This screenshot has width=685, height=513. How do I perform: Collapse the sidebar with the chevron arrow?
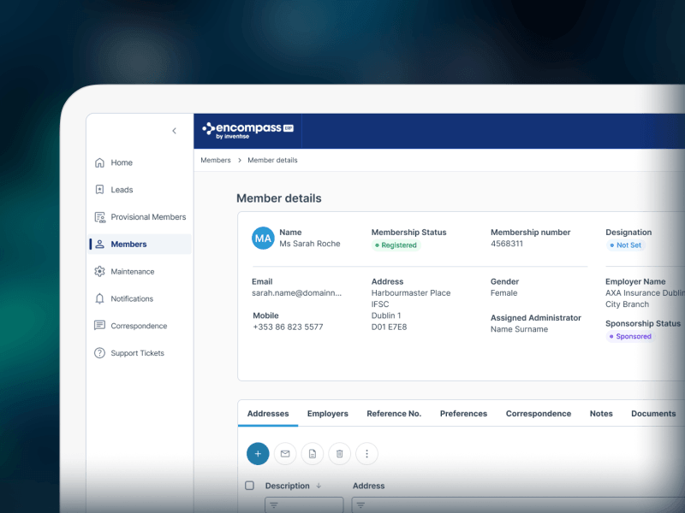175,131
